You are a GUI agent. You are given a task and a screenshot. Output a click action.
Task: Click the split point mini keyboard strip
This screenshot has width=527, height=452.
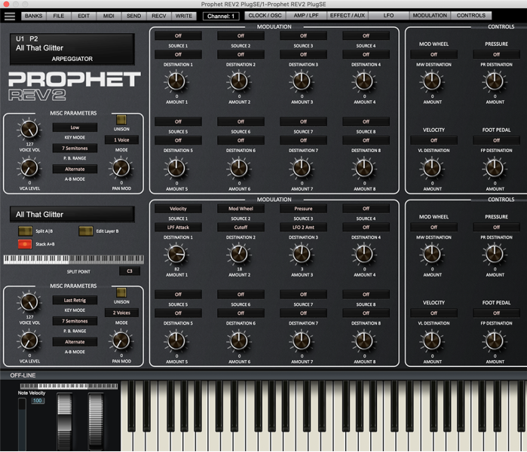(74, 259)
